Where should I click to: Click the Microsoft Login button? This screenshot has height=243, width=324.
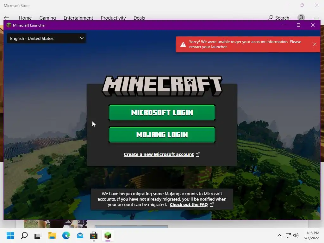[x=162, y=112]
